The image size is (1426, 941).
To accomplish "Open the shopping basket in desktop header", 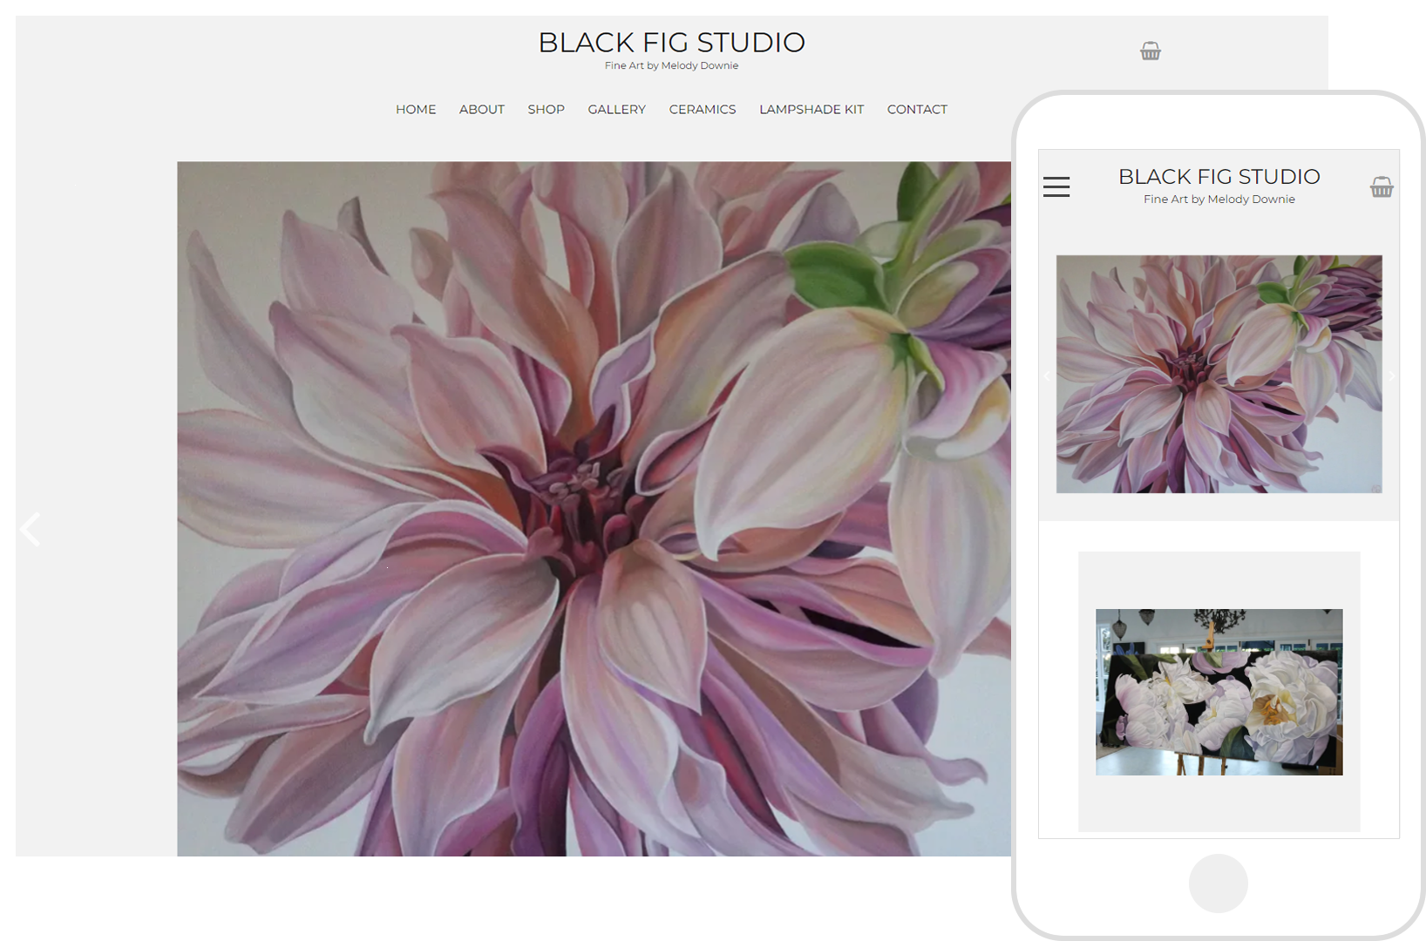I will (1150, 51).
